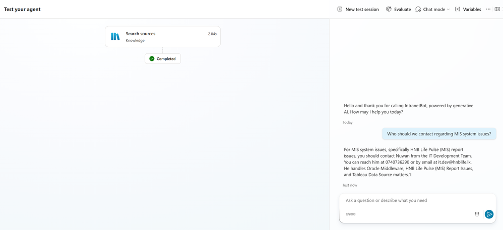This screenshot has width=503, height=230.
Task: Open citation 1 in the bot answer
Action: 410,175
